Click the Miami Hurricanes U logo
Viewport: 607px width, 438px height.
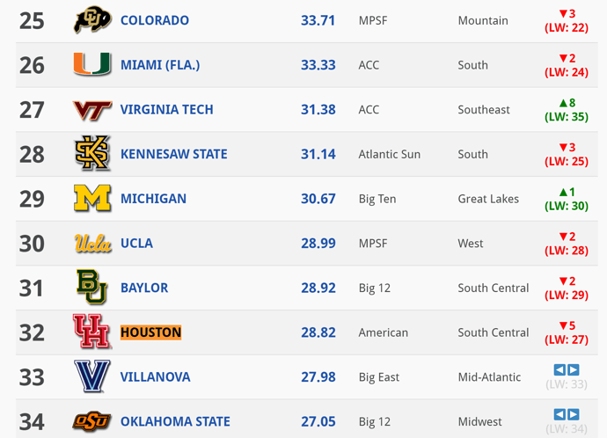click(x=92, y=64)
